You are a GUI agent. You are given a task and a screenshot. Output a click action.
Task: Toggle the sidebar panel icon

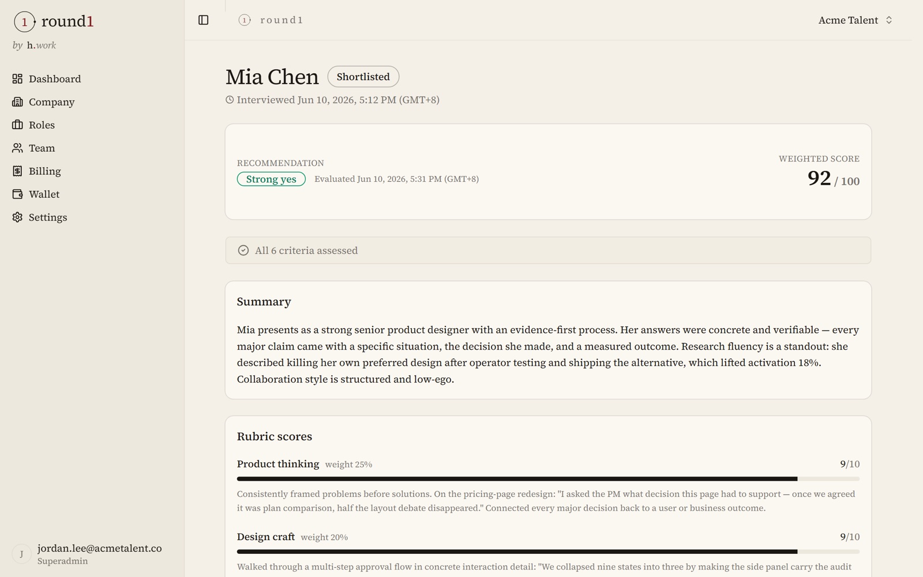[203, 20]
